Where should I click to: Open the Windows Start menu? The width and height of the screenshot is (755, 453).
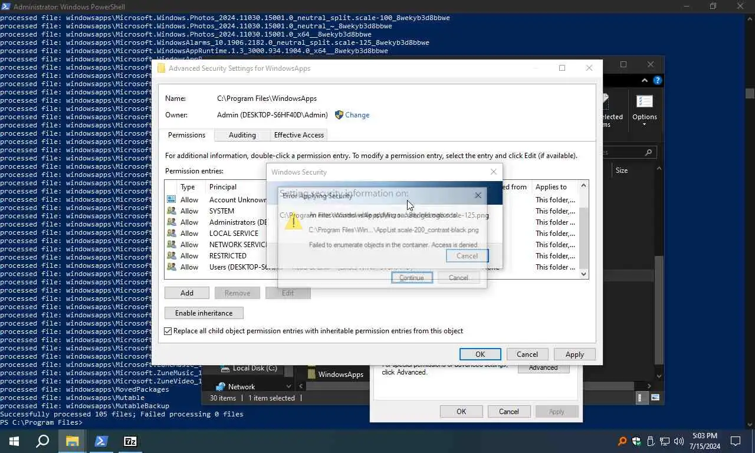pos(14,441)
